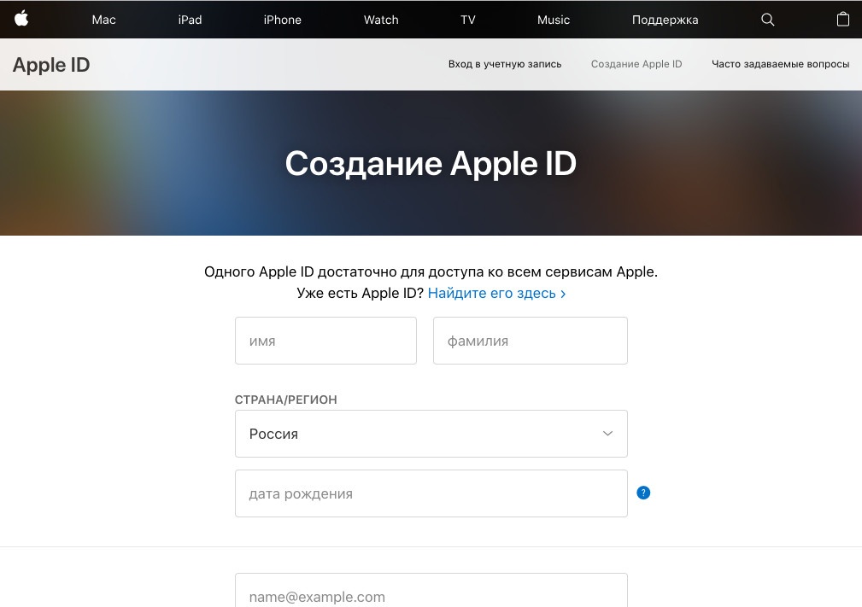Open the search magnifier icon
Image resolution: width=862 pixels, height=607 pixels.
[767, 20]
